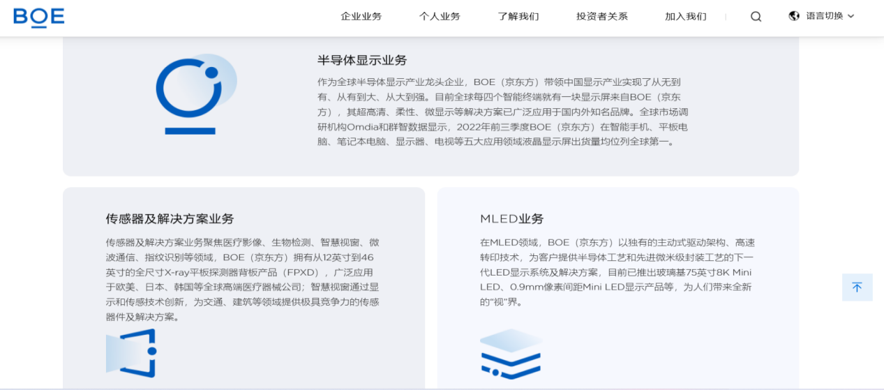
Task: Expand the chevron next to 语言切换
Action: pyautogui.click(x=851, y=16)
